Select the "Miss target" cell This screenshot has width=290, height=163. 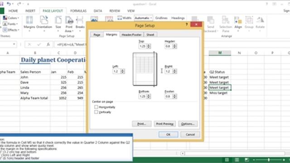click(220, 93)
